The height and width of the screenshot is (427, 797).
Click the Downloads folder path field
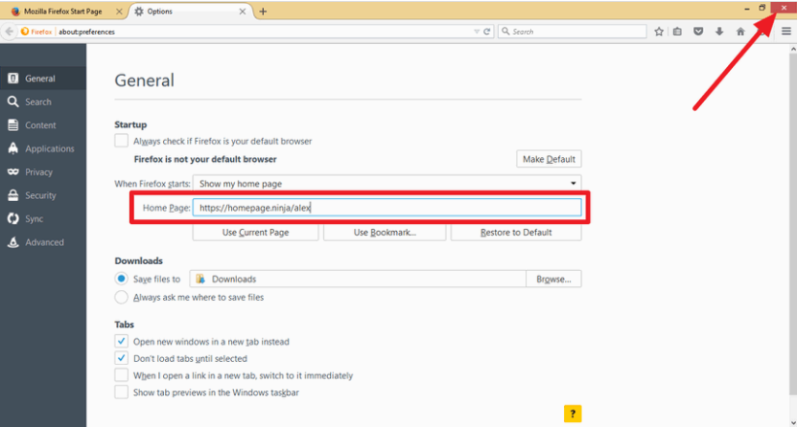pyautogui.click(x=358, y=279)
